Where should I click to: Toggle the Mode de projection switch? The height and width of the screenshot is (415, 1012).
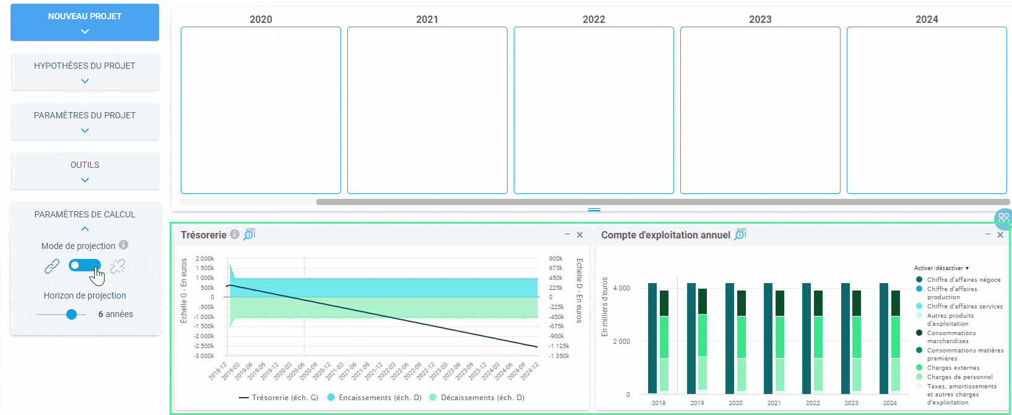click(x=85, y=266)
